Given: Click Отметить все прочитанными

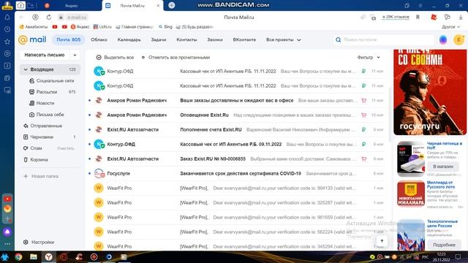Looking at the screenshot, I should (x=175, y=57).
